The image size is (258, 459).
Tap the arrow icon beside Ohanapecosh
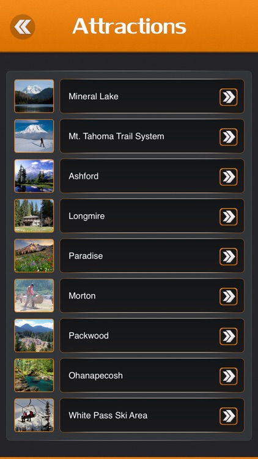229,376
